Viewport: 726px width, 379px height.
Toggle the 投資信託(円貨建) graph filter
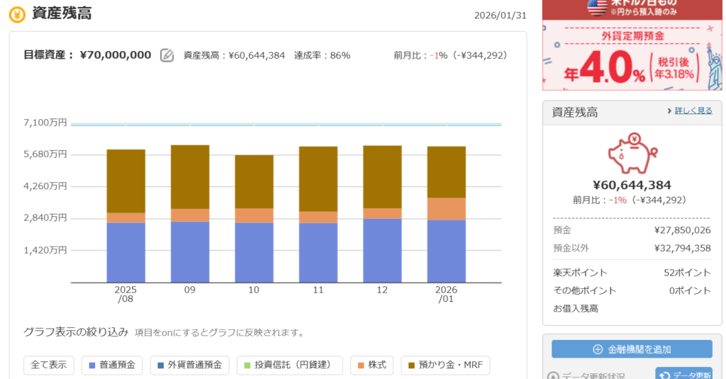(x=289, y=366)
